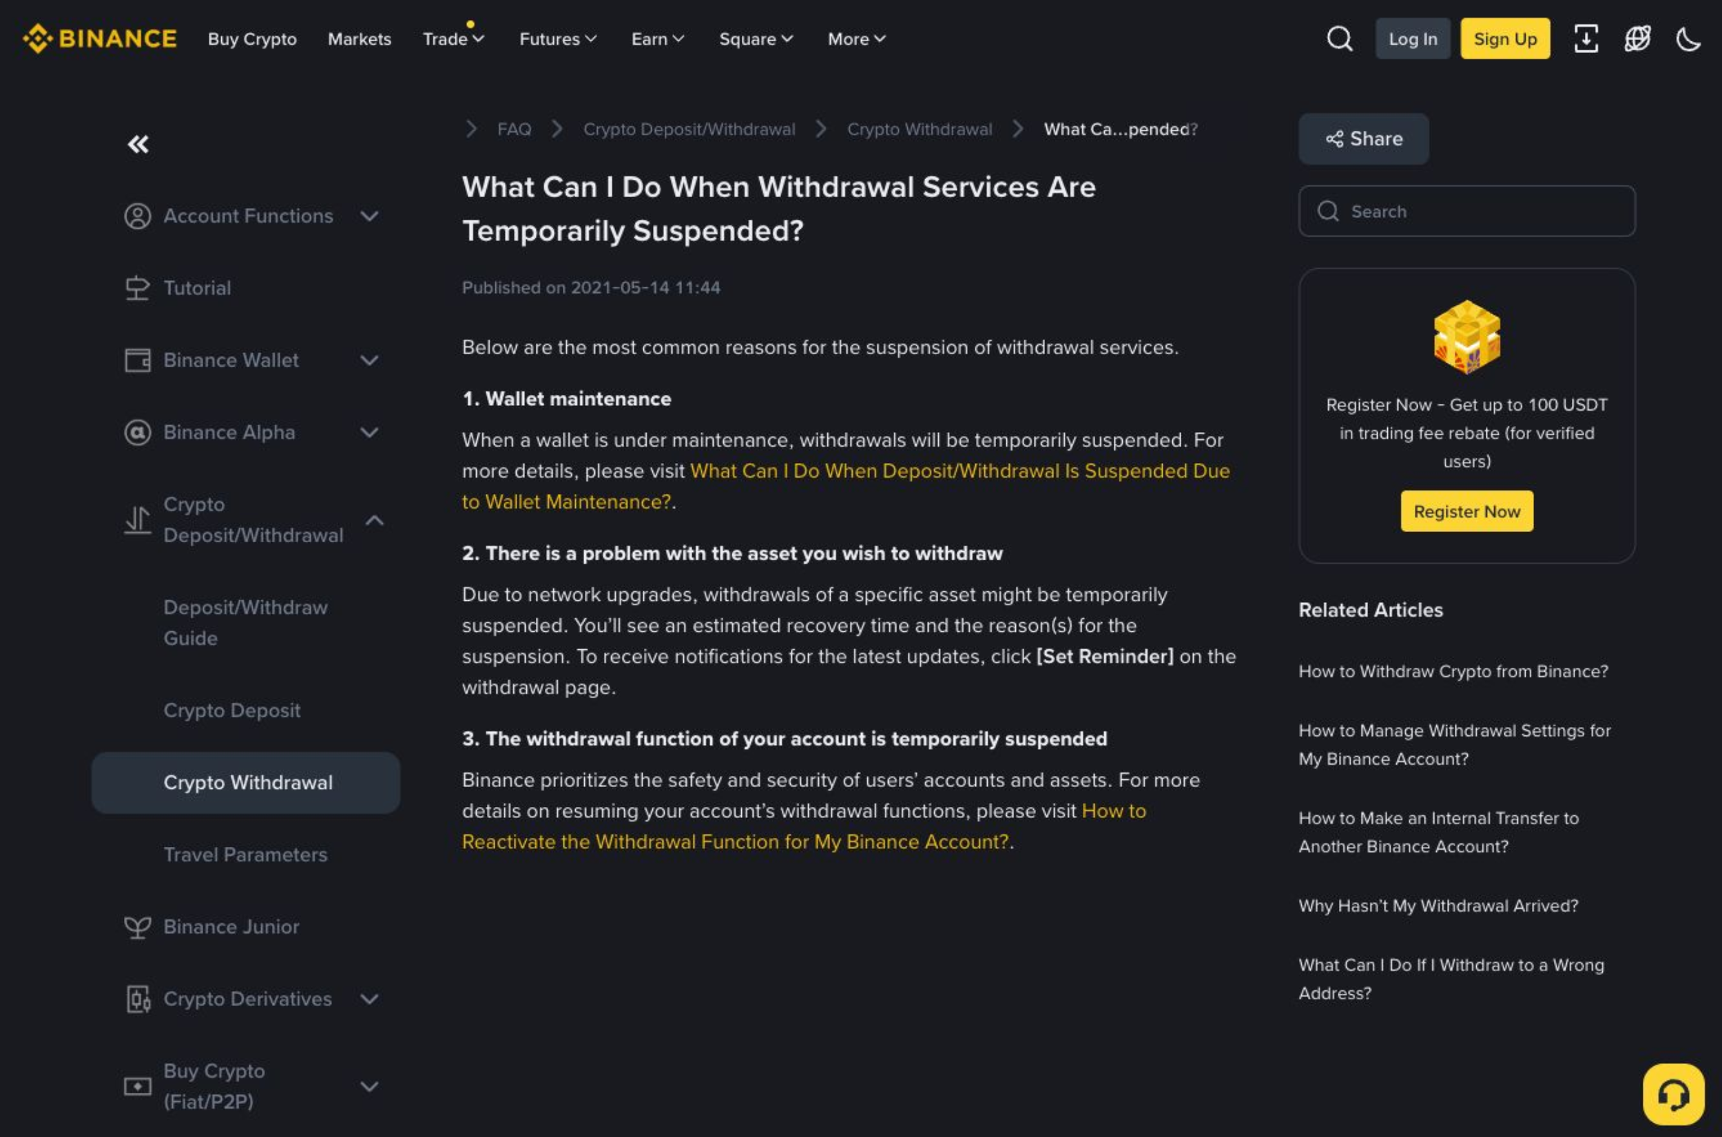
Task: Open 'How to Withdraw Crypto from Binance?'
Action: click(x=1453, y=671)
